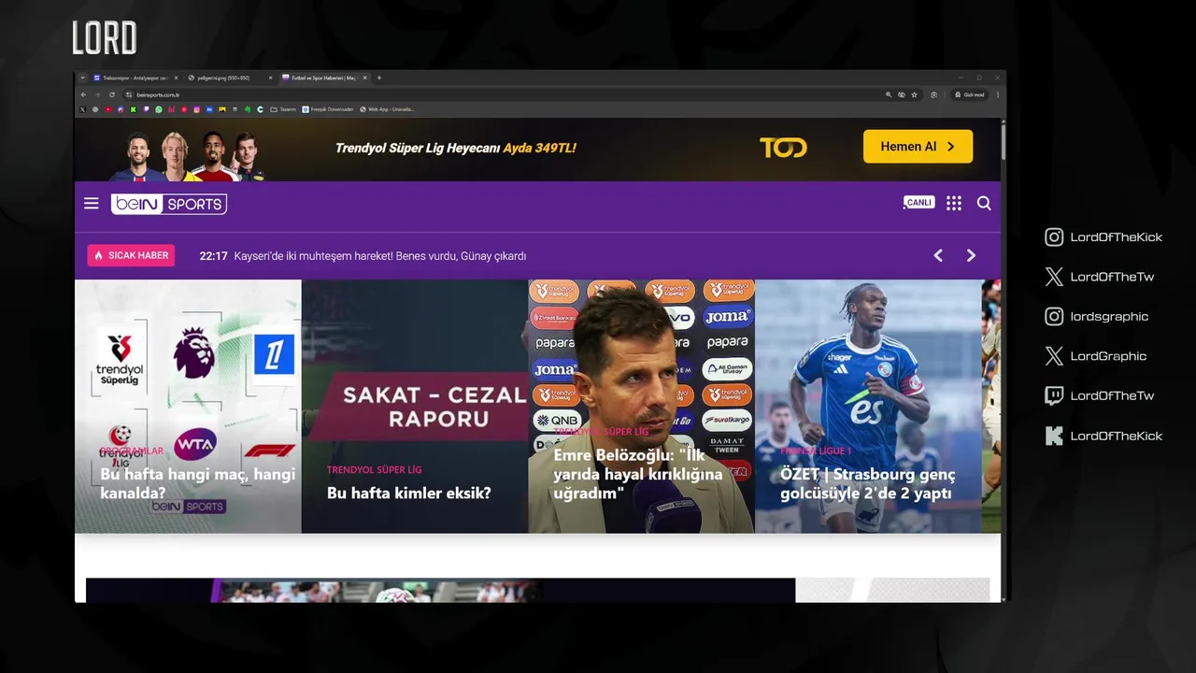Show previous hot news headline arrow
Viewport: 1196px width, 673px height.
click(938, 255)
